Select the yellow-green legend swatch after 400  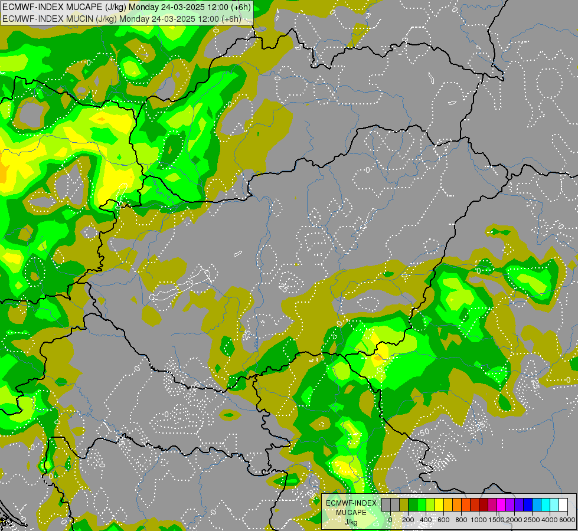click(x=430, y=505)
